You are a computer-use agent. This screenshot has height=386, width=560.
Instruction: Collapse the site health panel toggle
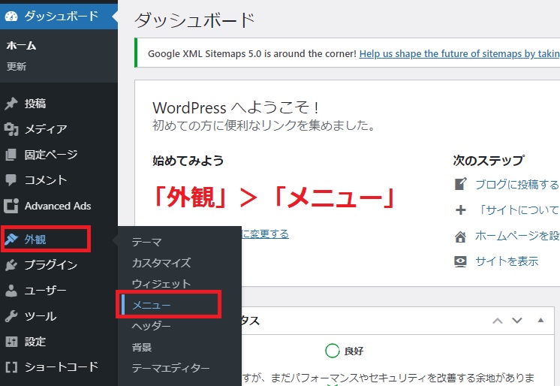[x=540, y=320]
